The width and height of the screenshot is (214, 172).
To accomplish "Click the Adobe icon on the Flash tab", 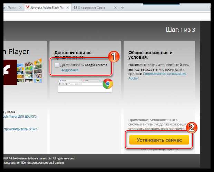I will (x=27, y=7).
